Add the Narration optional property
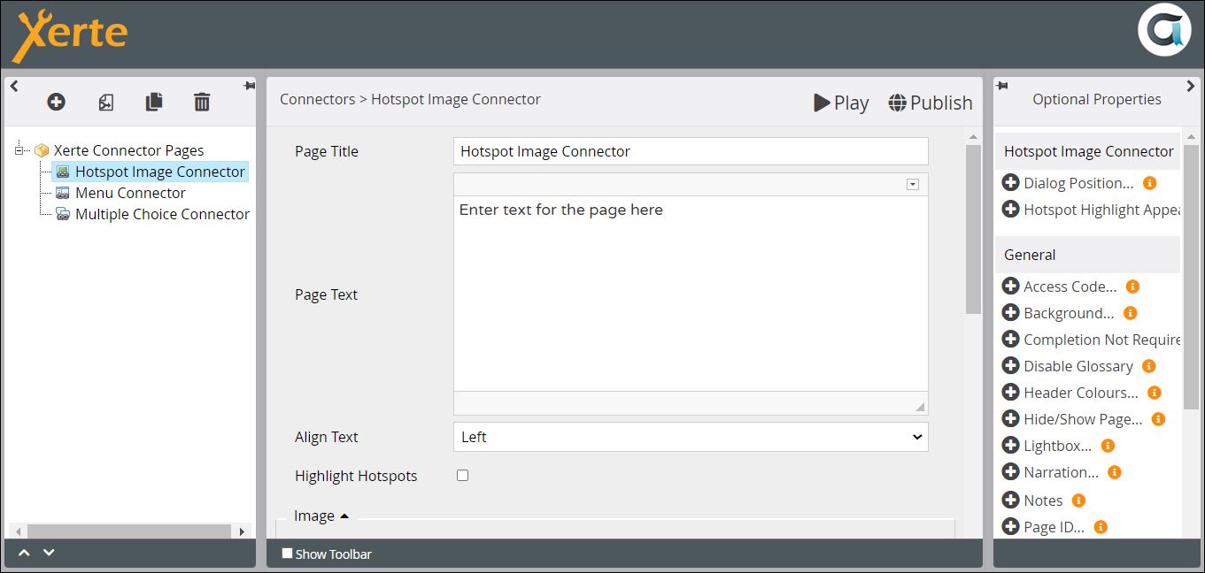The width and height of the screenshot is (1205, 573). click(1010, 472)
